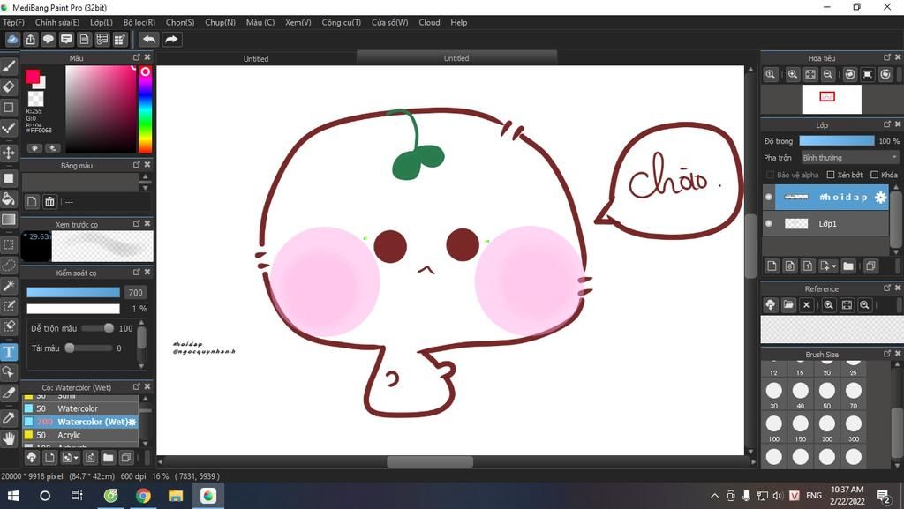Add a layer folder in Lớp panel
This screenshot has height=509, width=904.
point(848,266)
